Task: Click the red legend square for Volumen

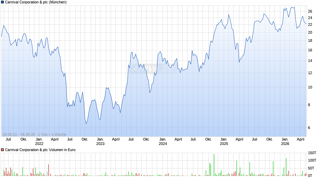Action: click(2, 150)
